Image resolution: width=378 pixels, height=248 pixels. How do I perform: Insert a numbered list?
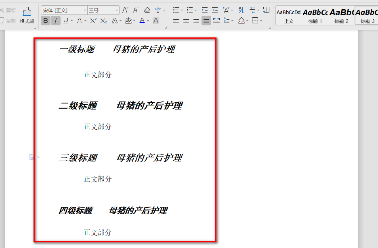[190, 10]
